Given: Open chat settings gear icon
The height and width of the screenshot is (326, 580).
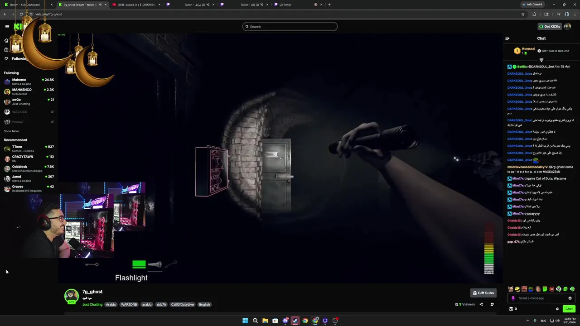Looking at the screenshot, I should coord(557,309).
